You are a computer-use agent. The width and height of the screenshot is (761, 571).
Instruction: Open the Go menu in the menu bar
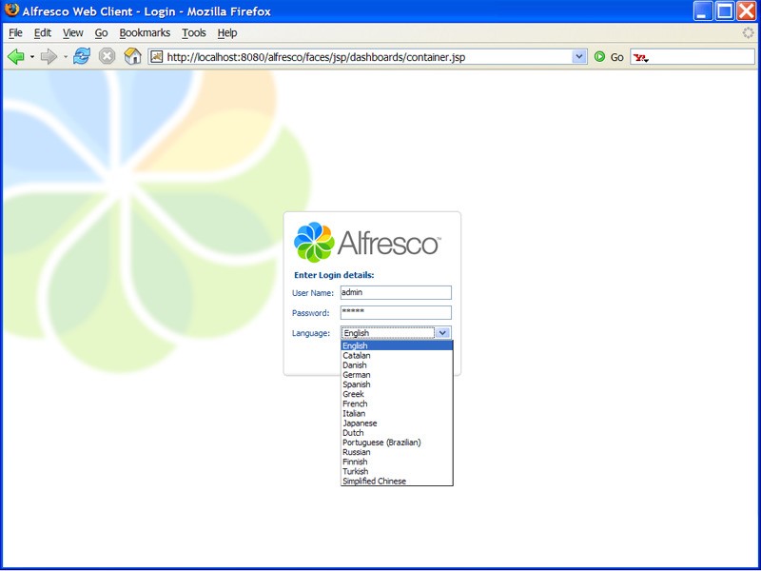(102, 31)
